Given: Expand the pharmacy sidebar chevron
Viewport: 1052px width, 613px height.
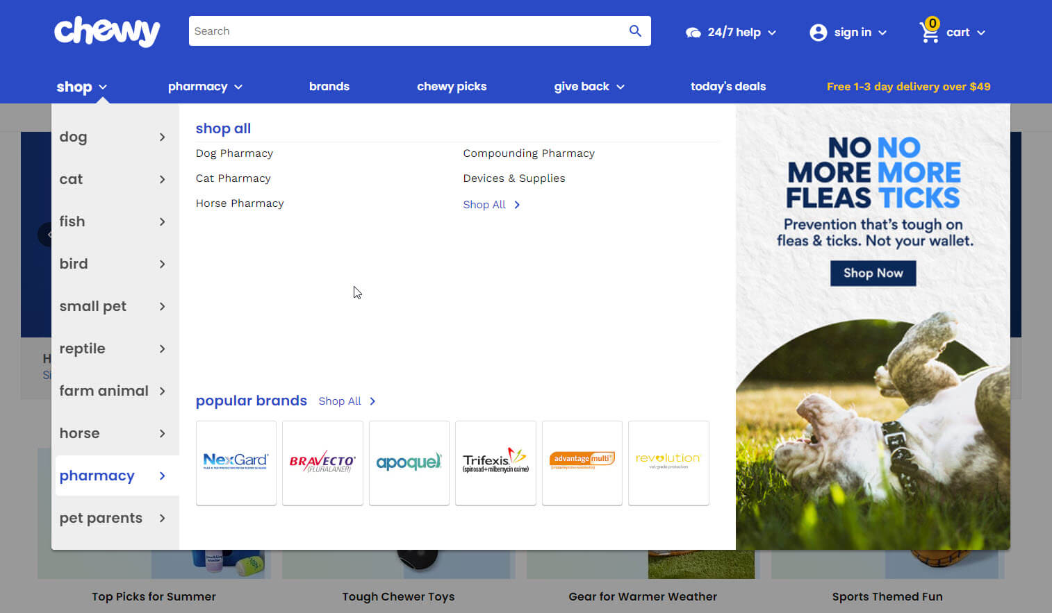Looking at the screenshot, I should pos(162,476).
